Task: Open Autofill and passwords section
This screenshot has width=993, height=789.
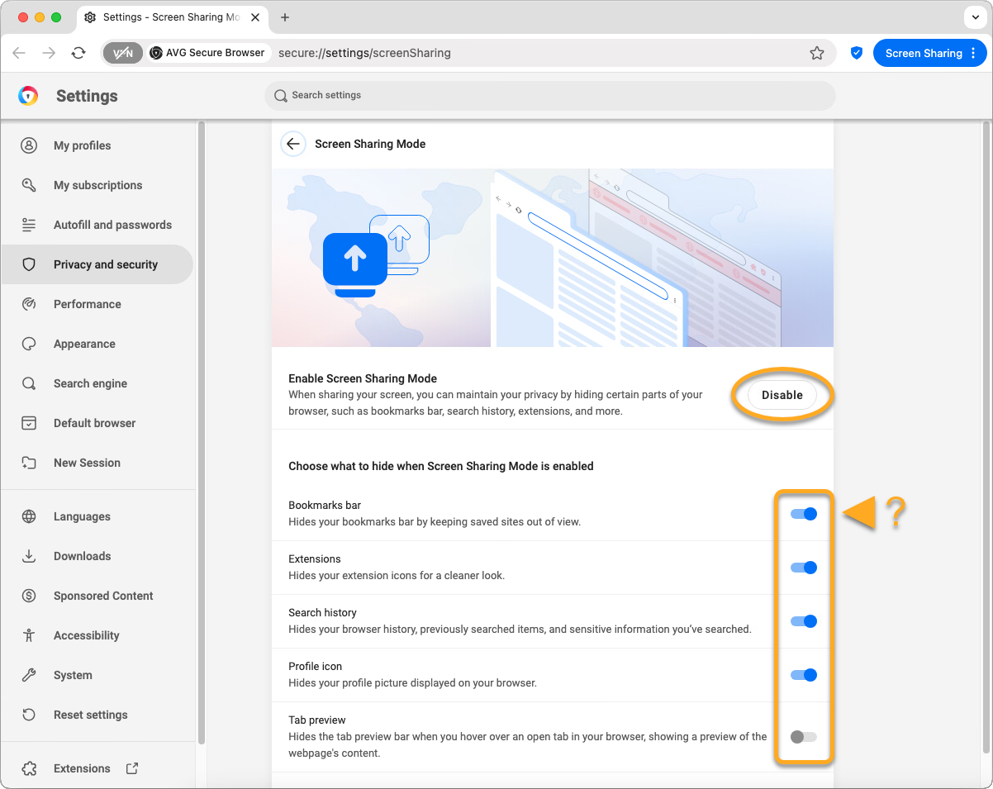Action: pyautogui.click(x=112, y=225)
